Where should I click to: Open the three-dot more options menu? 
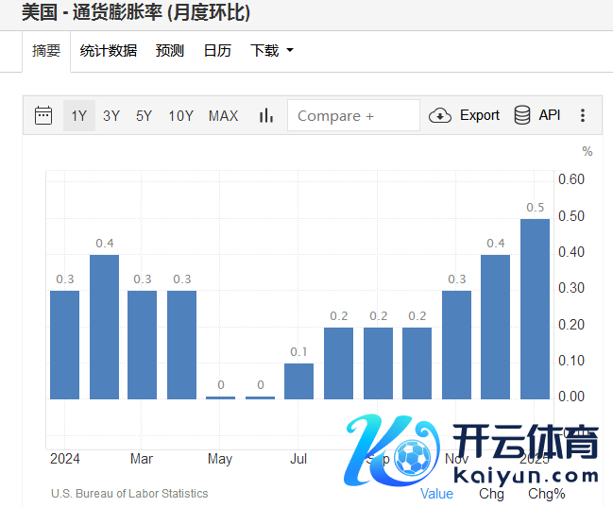(583, 115)
